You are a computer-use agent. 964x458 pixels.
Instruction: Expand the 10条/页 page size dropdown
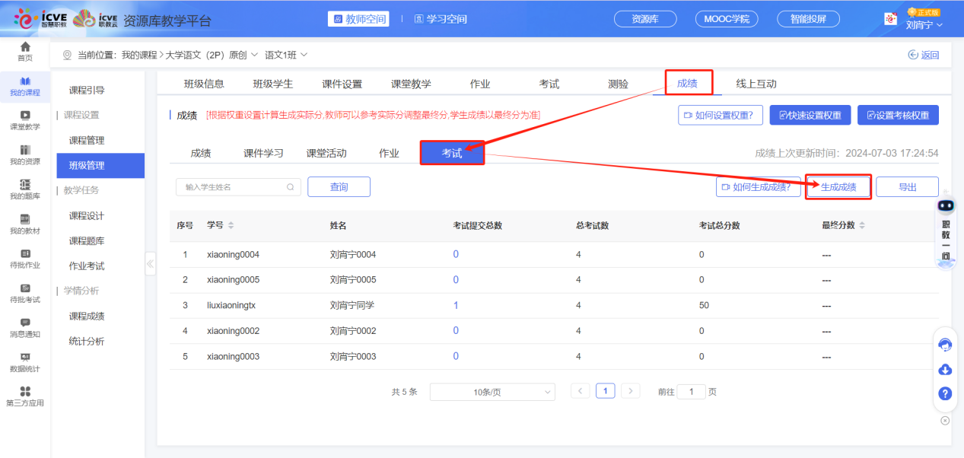[x=492, y=391]
